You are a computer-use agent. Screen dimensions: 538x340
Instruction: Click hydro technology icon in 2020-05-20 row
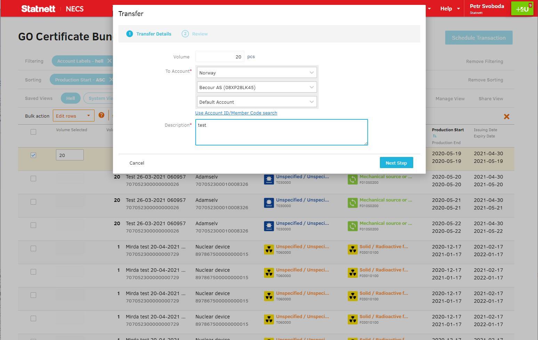[x=269, y=180]
